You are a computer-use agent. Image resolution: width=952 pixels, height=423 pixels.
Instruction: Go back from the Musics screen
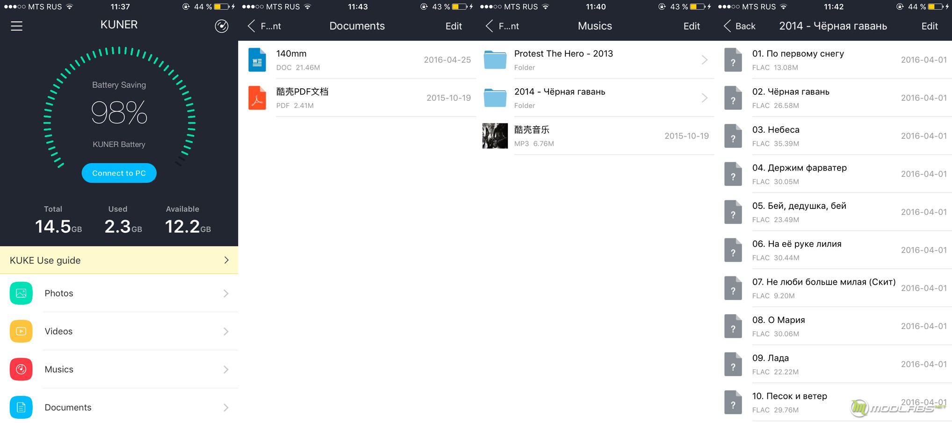pyautogui.click(x=502, y=26)
